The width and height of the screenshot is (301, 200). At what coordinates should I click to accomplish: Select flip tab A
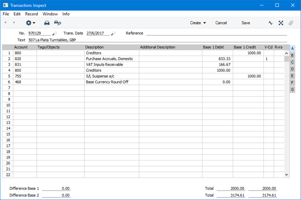[x=292, y=49]
